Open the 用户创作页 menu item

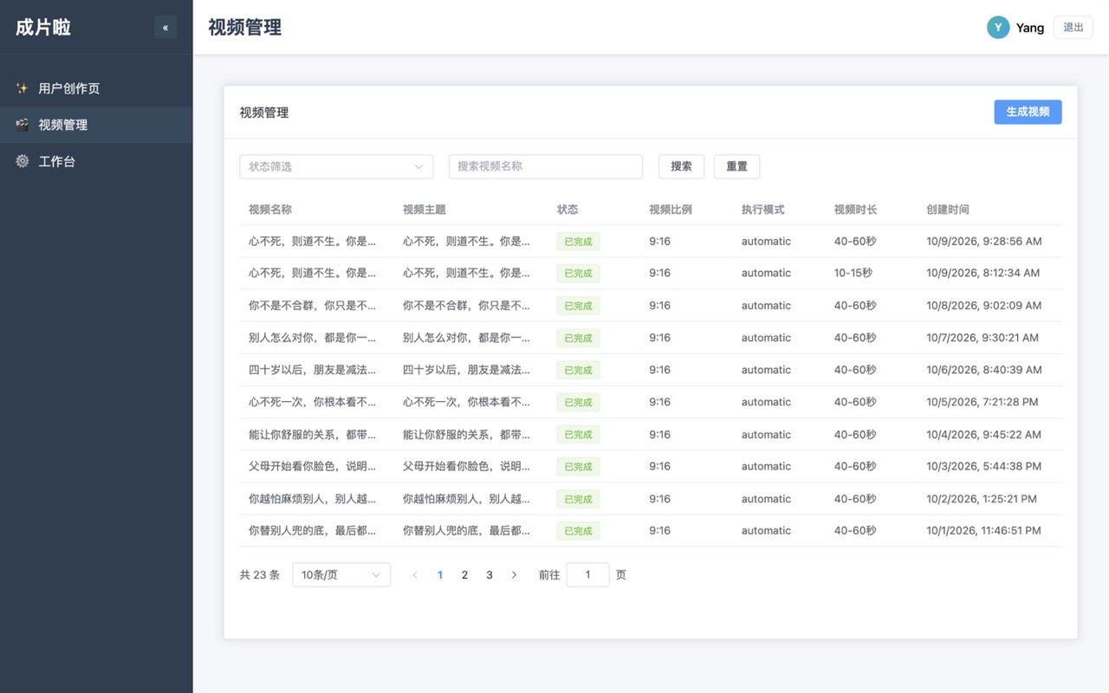click(96, 88)
